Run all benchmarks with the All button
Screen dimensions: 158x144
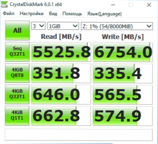point(17,30)
